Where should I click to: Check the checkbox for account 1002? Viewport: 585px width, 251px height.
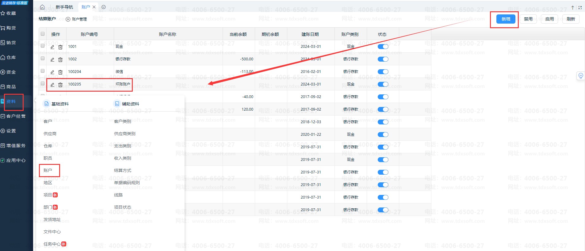(x=43, y=58)
